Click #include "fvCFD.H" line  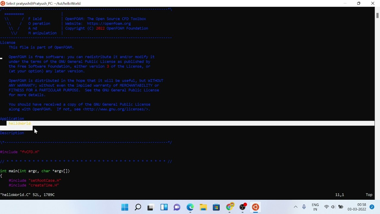pyautogui.click(x=20, y=152)
